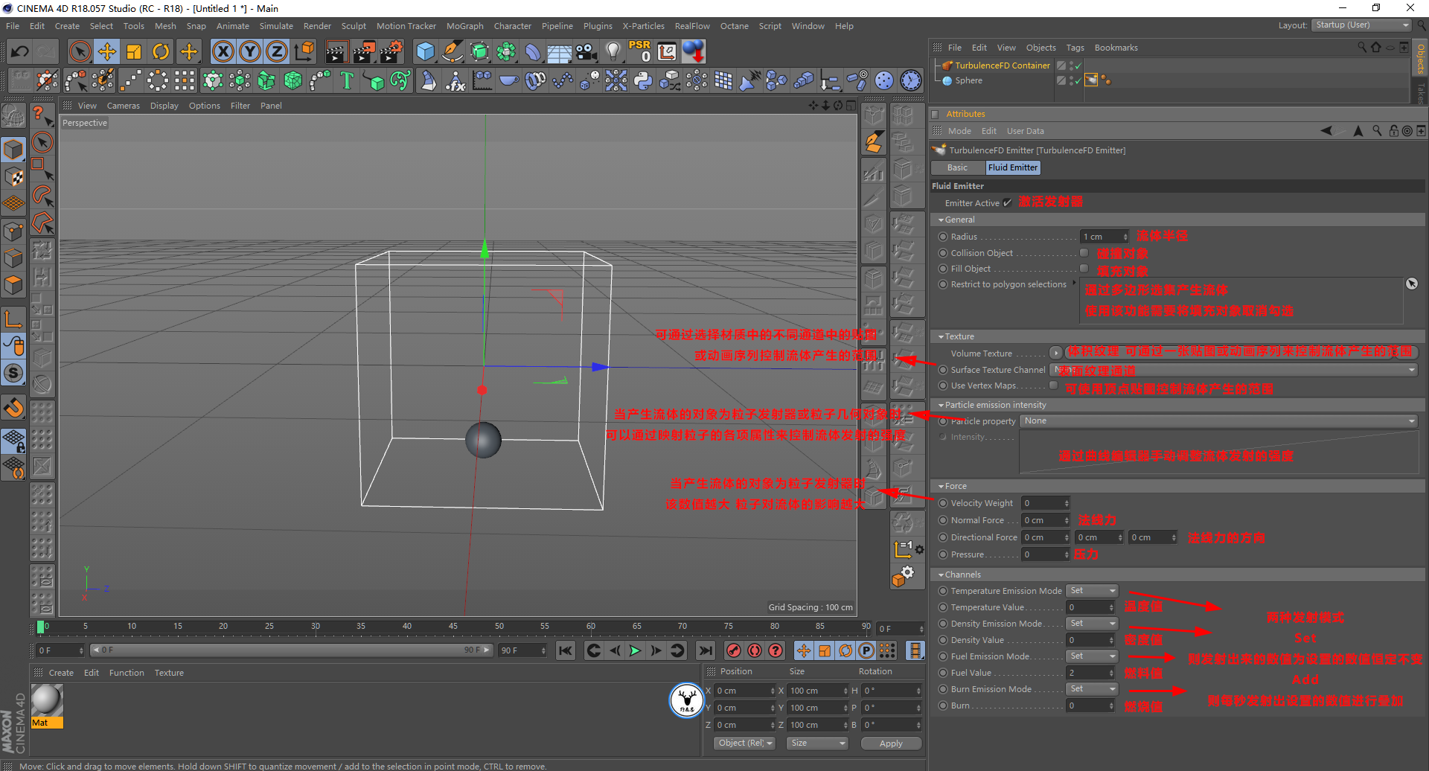Viewport: 1429px width, 771px height.
Task: Open the Layout Startup dropdown
Action: coord(1361,25)
